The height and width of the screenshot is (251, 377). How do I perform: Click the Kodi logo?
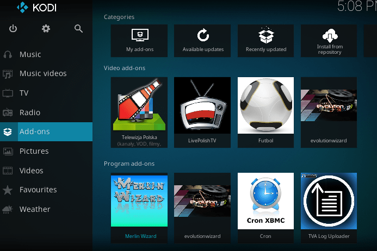36,8
